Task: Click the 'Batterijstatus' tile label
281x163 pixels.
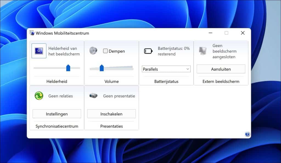Action: pyautogui.click(x=166, y=81)
